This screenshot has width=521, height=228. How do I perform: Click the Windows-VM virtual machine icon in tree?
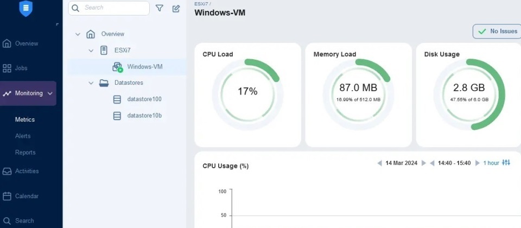coord(118,67)
